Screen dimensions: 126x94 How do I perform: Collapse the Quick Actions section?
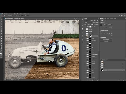101,37
